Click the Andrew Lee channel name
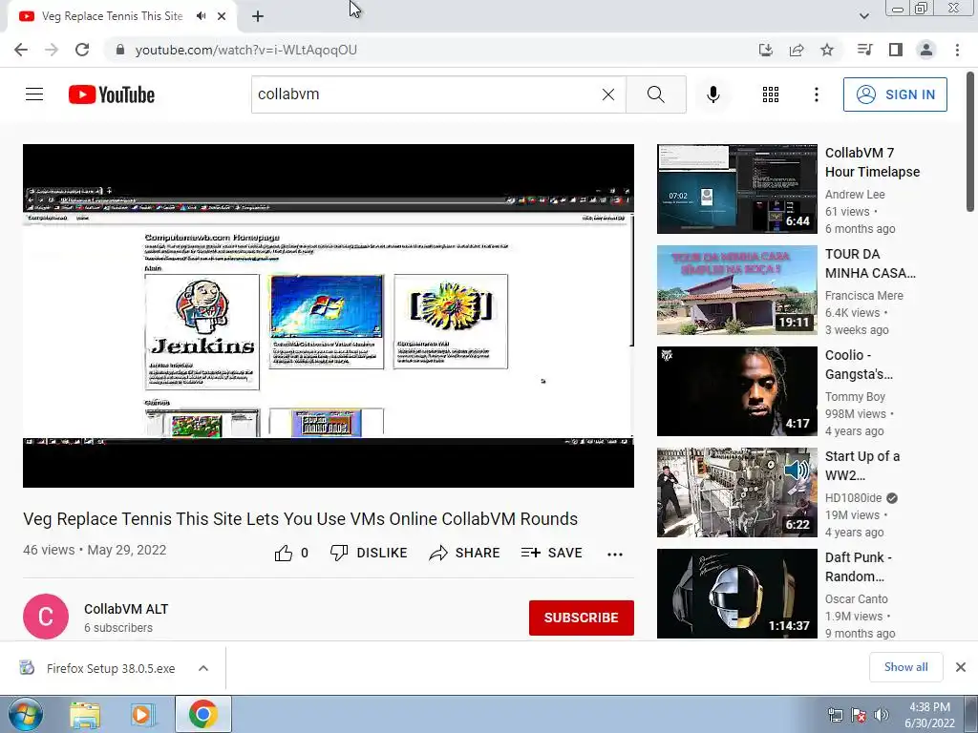Viewport: 978px width, 733px height. (x=855, y=195)
